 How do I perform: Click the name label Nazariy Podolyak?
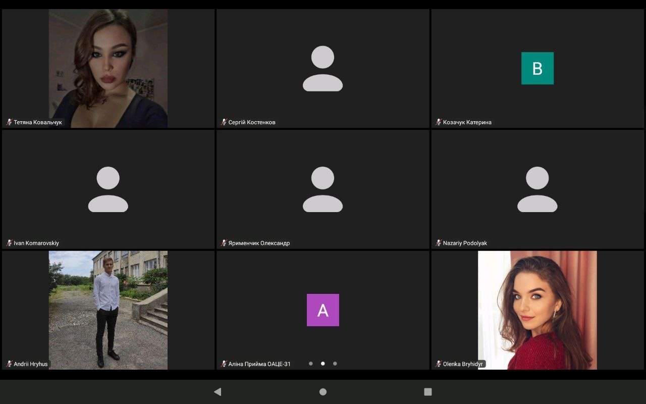click(x=465, y=243)
